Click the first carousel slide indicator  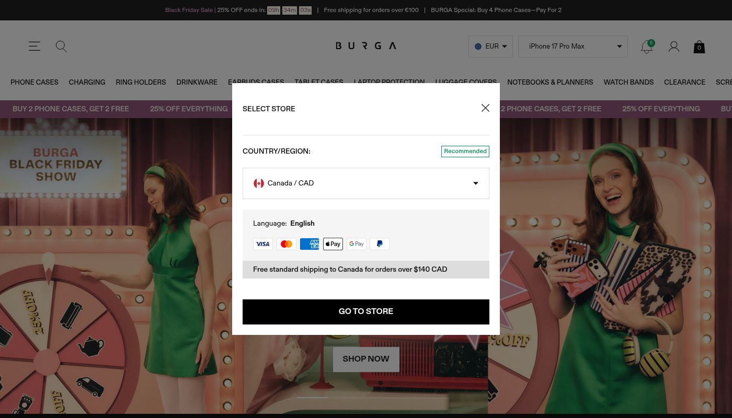pyautogui.click(x=313, y=398)
